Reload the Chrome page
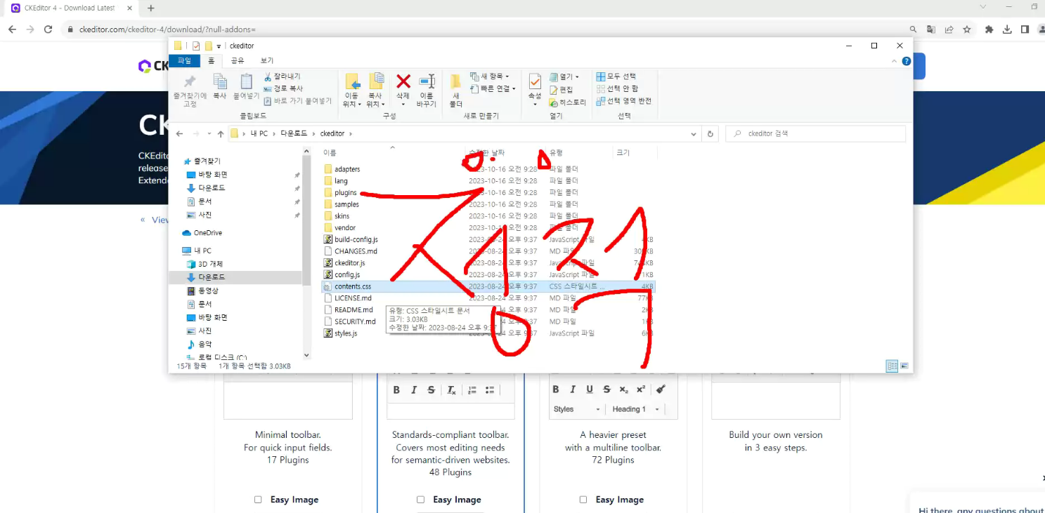This screenshot has height=513, width=1045. coord(48,29)
